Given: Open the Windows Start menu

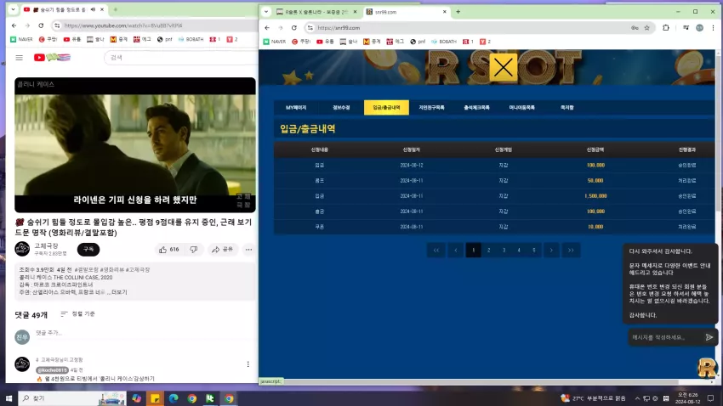Looking at the screenshot, I should click(9, 398).
